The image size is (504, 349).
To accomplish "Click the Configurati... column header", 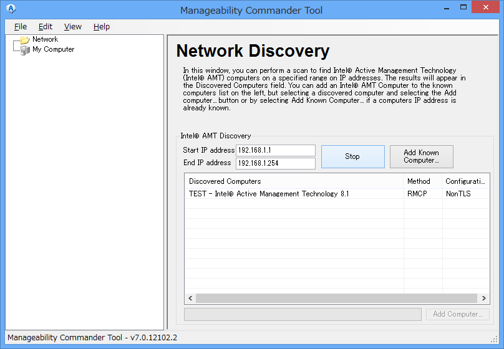I will tap(466, 181).
